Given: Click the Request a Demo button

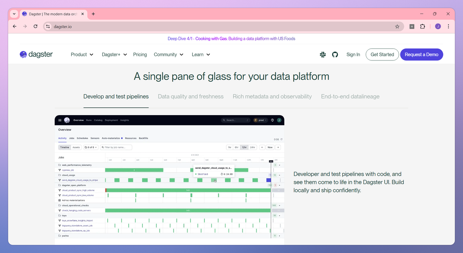Looking at the screenshot, I should coord(422,55).
